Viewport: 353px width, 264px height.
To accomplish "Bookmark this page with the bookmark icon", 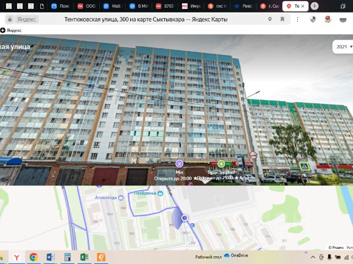I will coord(282,19).
